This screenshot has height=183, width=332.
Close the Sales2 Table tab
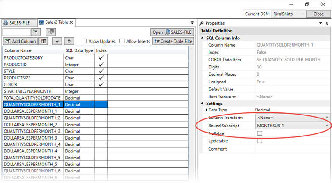pos(71,22)
